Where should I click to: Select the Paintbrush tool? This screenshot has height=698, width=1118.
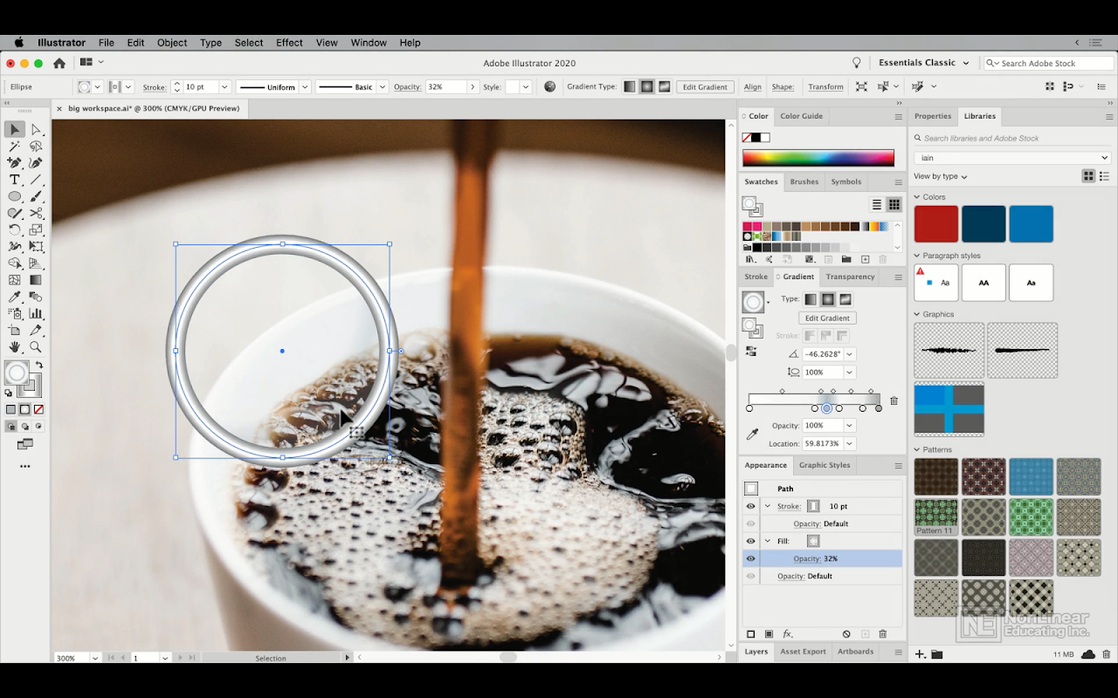point(36,196)
